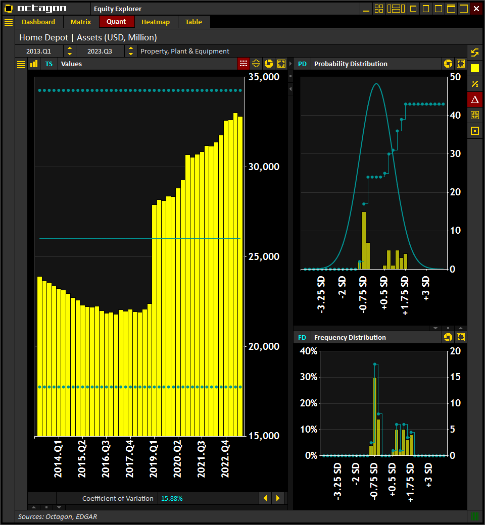Toggle the red grid display button above the chart
The width and height of the screenshot is (485, 525).
tap(243, 64)
